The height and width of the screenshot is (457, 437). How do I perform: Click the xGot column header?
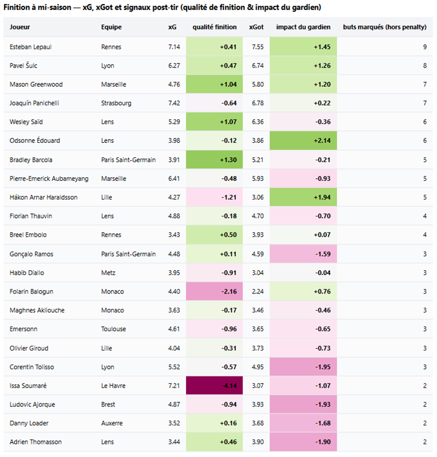(256, 27)
